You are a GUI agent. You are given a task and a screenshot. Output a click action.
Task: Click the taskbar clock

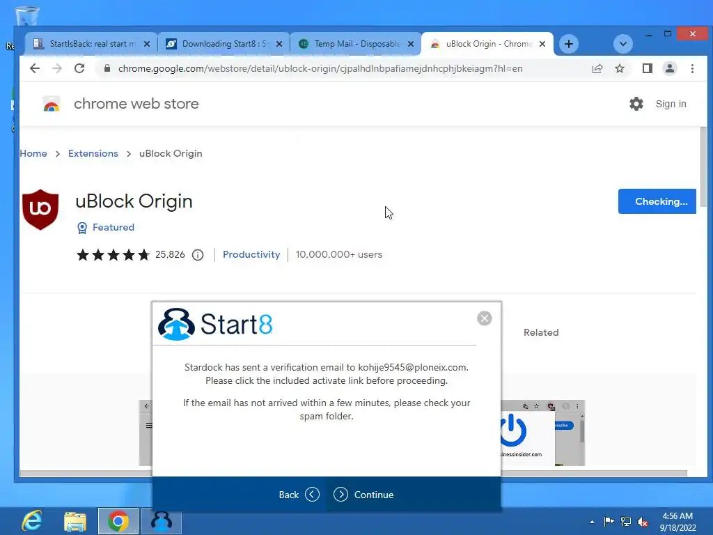(677, 522)
